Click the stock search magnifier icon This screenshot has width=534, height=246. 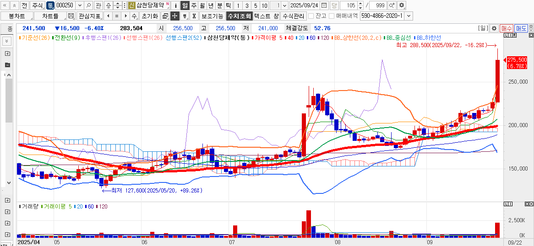[88, 5]
